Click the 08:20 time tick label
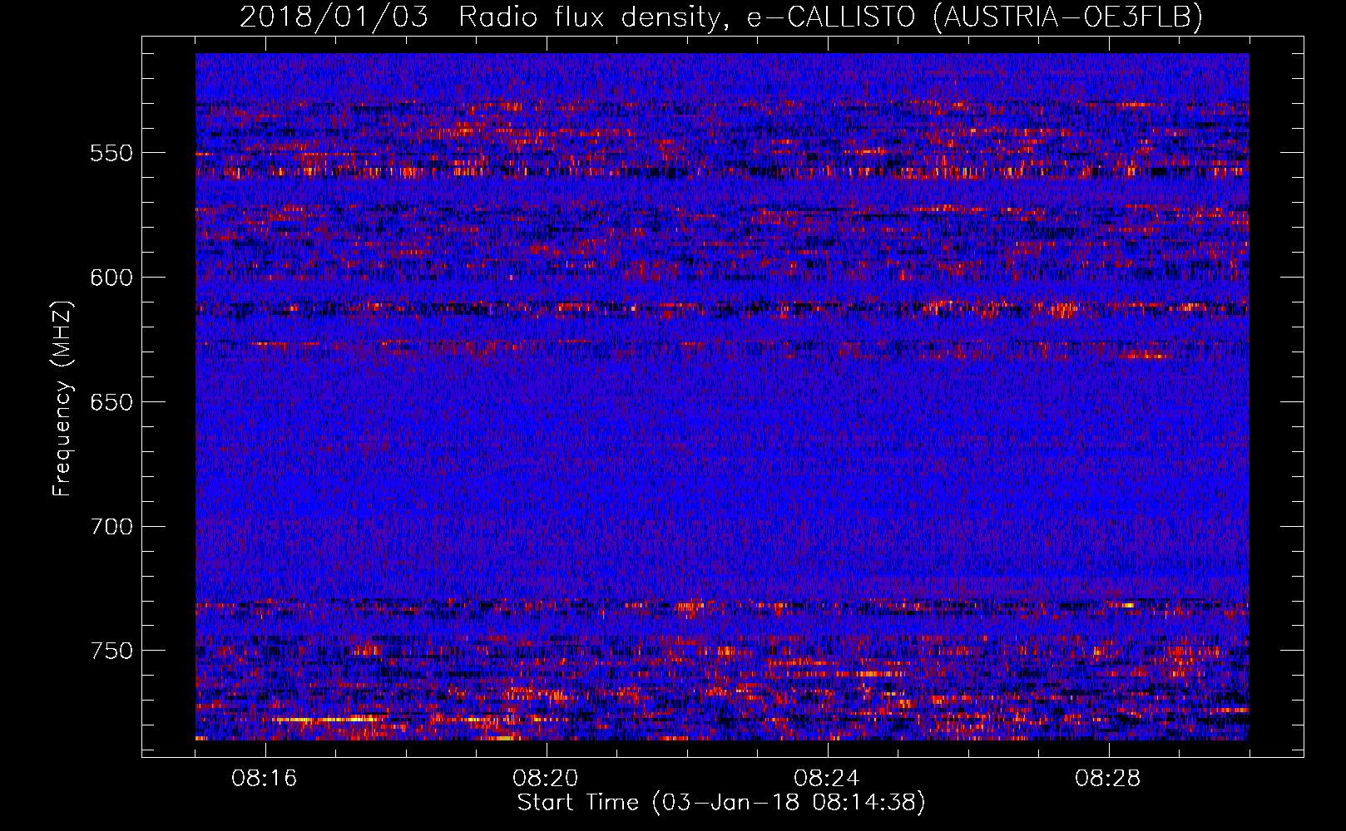The width and height of the screenshot is (1346, 831). tap(546, 779)
